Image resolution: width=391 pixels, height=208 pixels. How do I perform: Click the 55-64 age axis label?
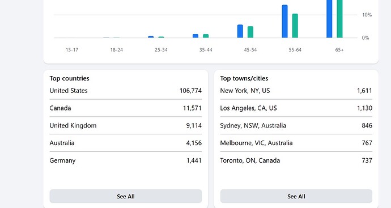coord(295,50)
